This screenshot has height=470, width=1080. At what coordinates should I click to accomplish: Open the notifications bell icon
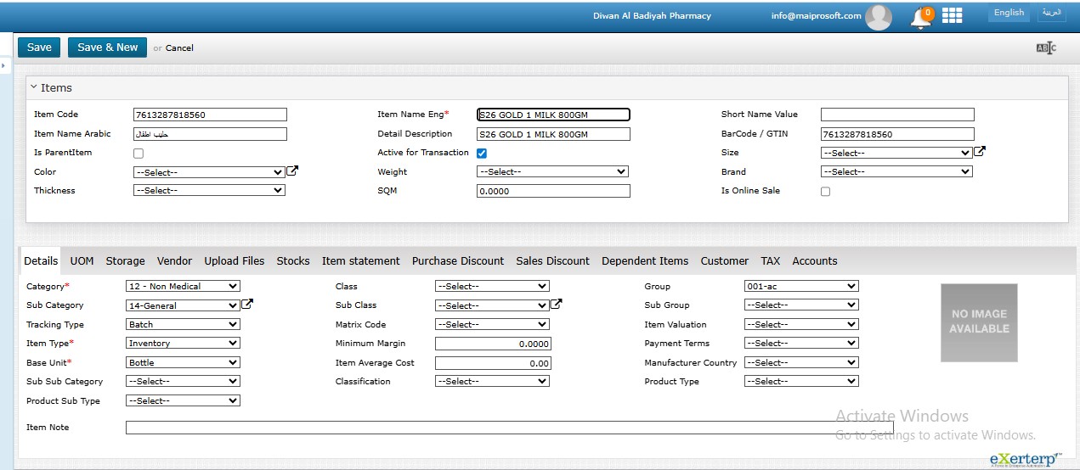[x=920, y=18]
